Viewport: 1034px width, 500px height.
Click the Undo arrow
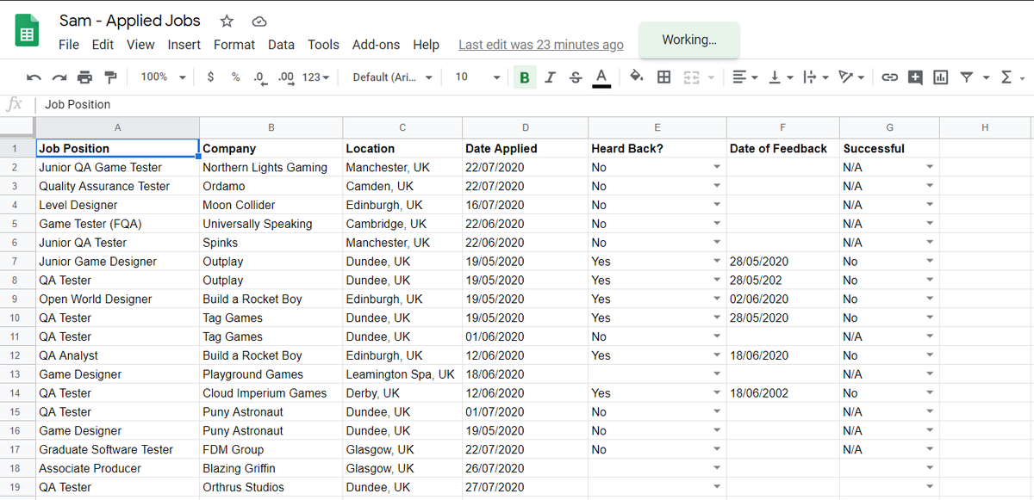point(34,77)
